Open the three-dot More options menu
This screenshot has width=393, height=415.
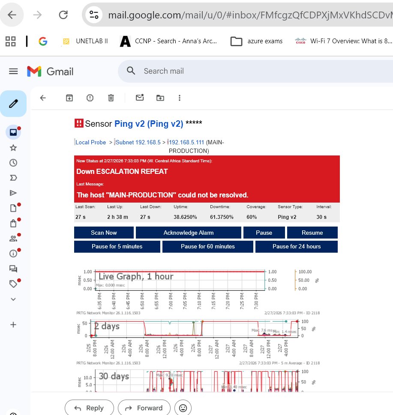click(x=180, y=98)
